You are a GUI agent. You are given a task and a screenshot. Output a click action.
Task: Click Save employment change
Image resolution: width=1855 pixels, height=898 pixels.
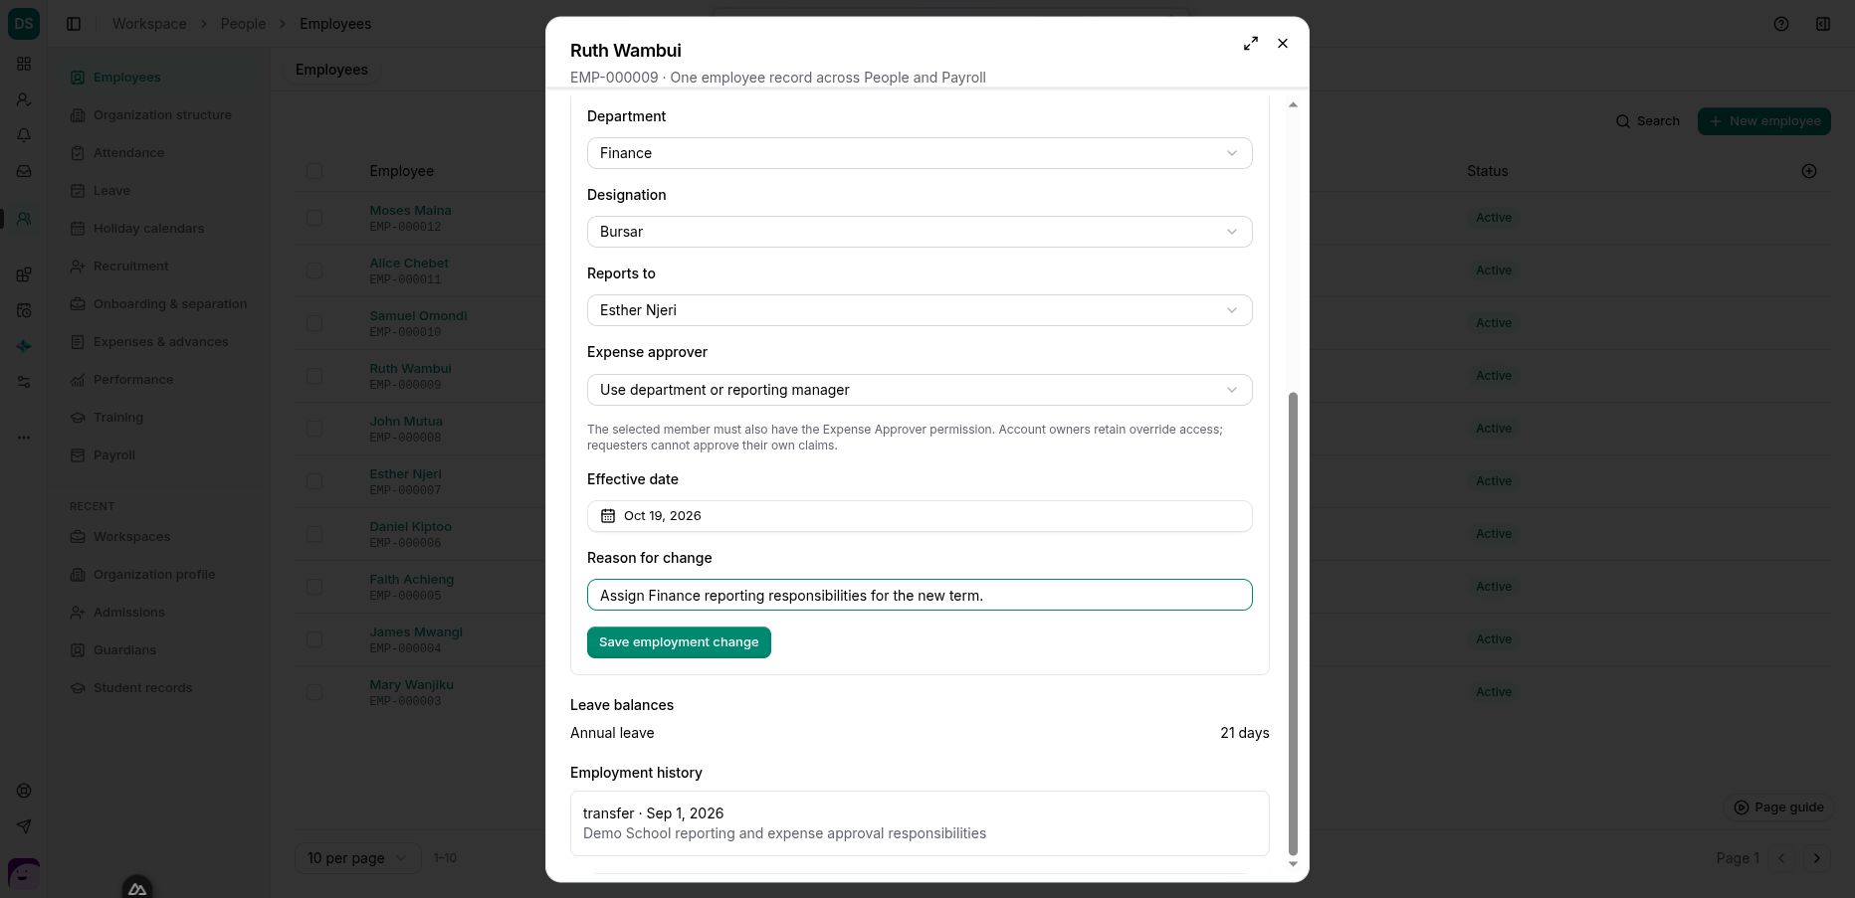pos(679,642)
